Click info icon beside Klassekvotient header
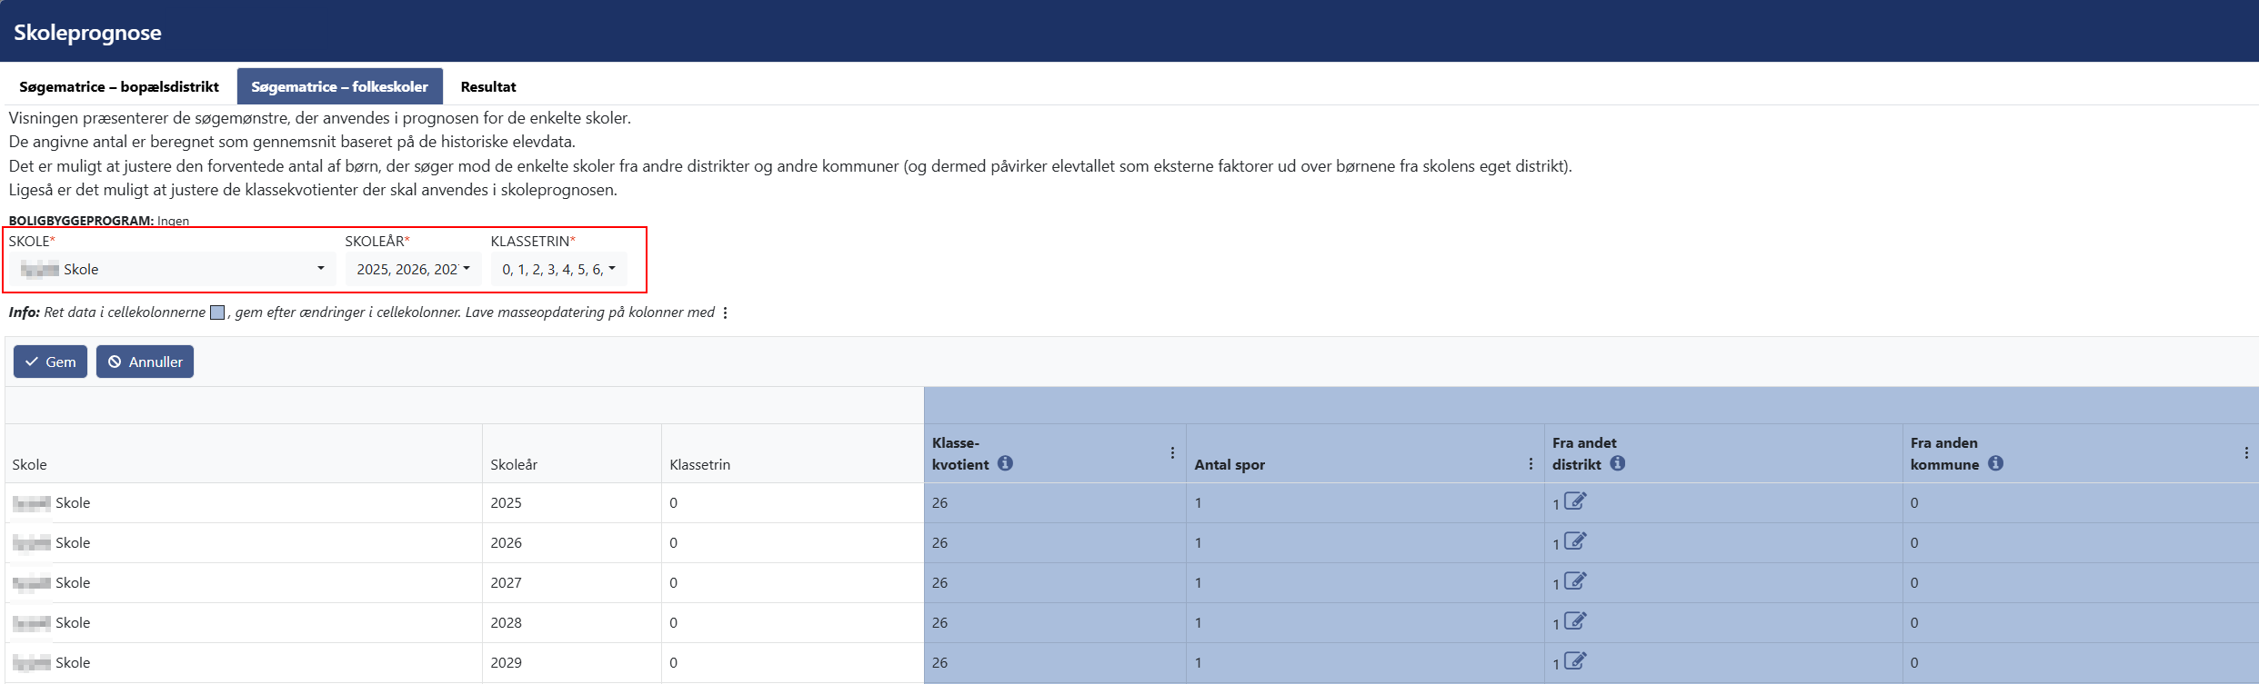The width and height of the screenshot is (2259, 684). [x=1005, y=463]
